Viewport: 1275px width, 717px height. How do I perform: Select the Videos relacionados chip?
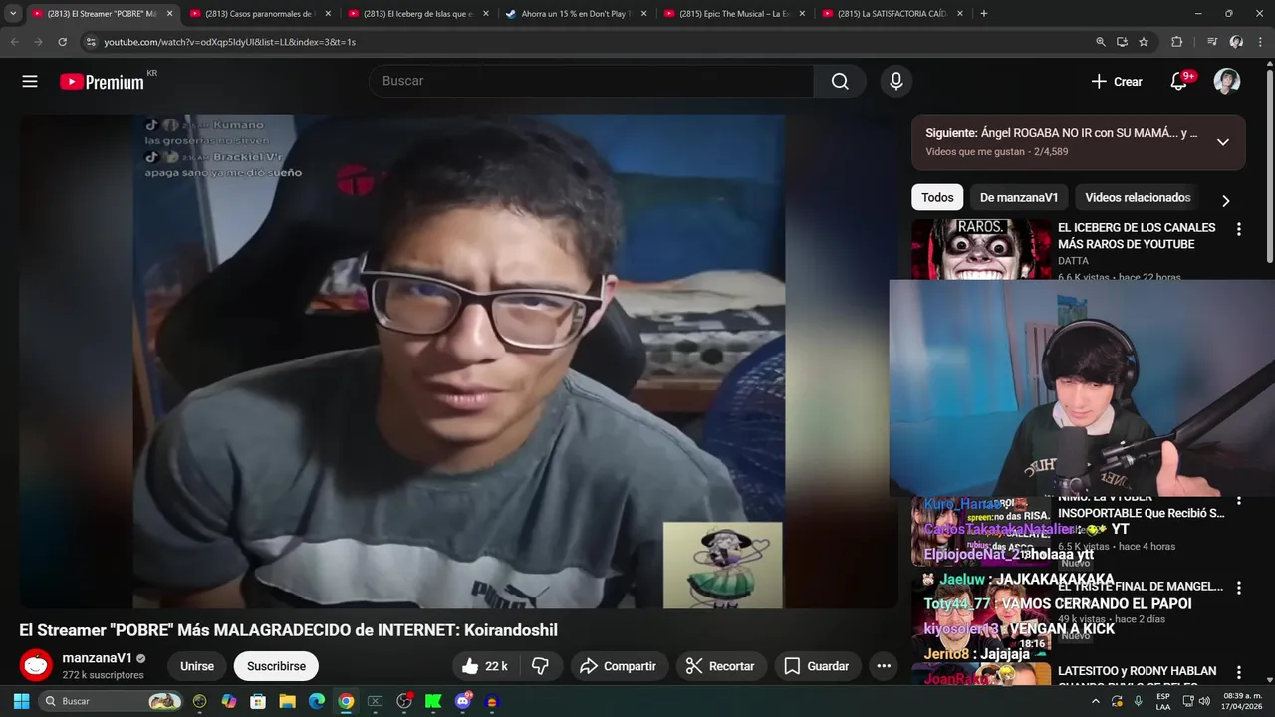[x=1138, y=197]
